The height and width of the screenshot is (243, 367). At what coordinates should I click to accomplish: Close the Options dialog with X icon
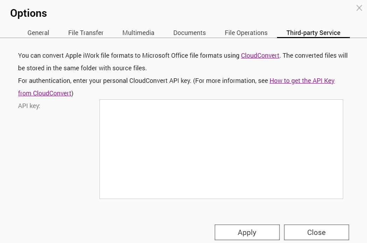[x=359, y=8]
